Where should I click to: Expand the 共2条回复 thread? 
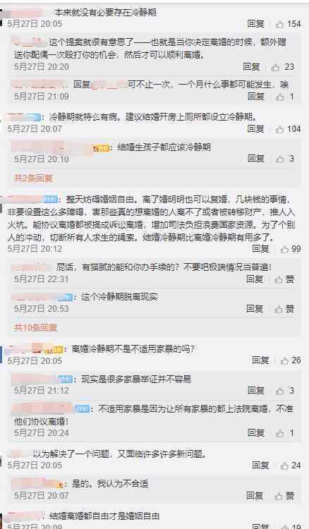pyautogui.click(x=33, y=178)
